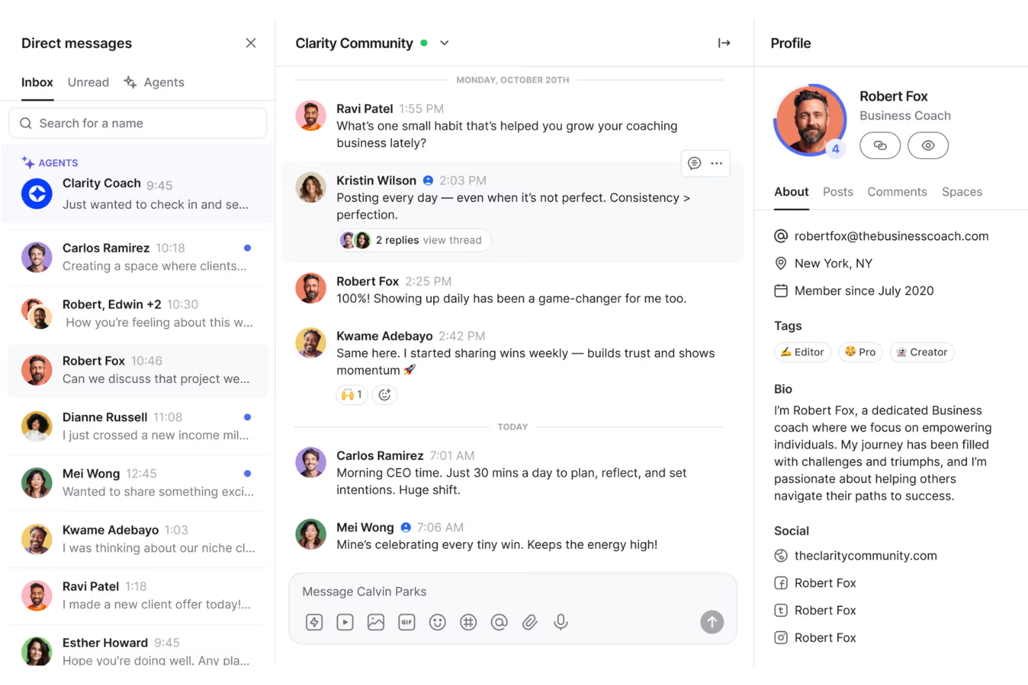The width and height of the screenshot is (1028, 685).
Task: Insert an emoji into the message
Action: click(x=438, y=622)
